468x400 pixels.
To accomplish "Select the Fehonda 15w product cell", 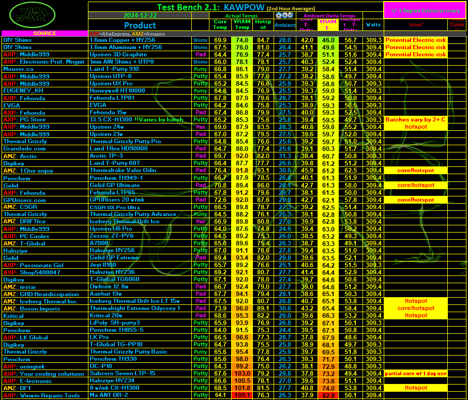I will click(x=140, y=113).
